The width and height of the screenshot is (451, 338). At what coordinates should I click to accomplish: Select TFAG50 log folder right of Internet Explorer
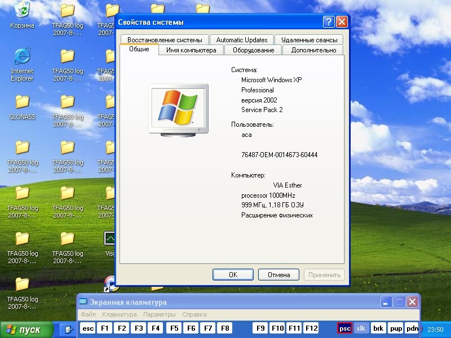[x=68, y=65]
